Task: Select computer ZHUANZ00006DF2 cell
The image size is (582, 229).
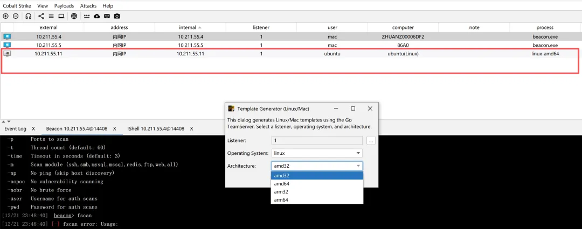Action: point(403,37)
